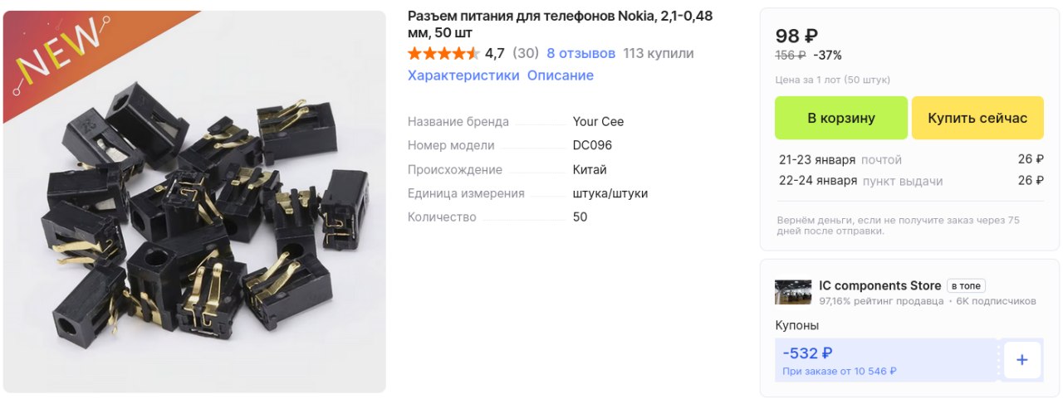Click the 4,7 rating value
The width and height of the screenshot is (1063, 399).
(x=495, y=54)
